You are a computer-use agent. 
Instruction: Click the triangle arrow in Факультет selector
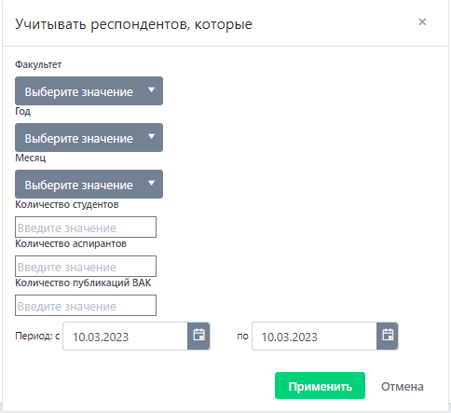point(151,90)
